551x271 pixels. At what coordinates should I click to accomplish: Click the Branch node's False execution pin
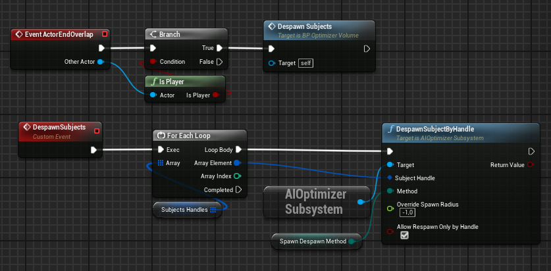coord(219,62)
